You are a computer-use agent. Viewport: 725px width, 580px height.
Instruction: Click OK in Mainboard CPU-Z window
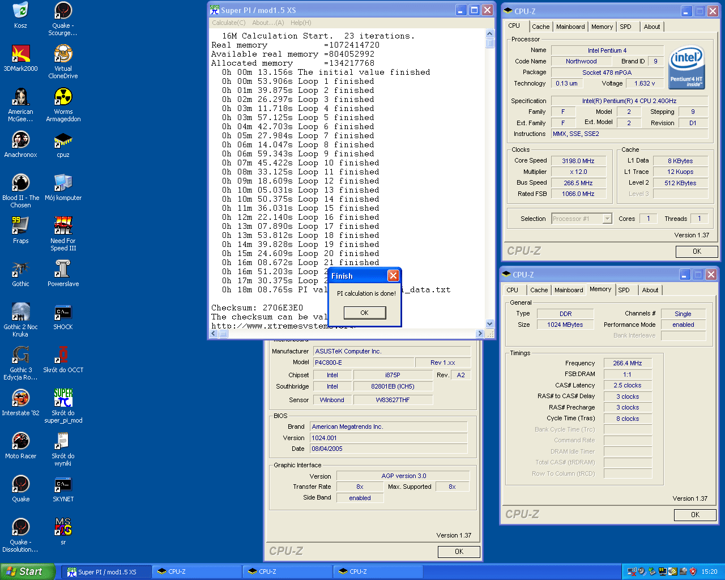pyautogui.click(x=459, y=552)
